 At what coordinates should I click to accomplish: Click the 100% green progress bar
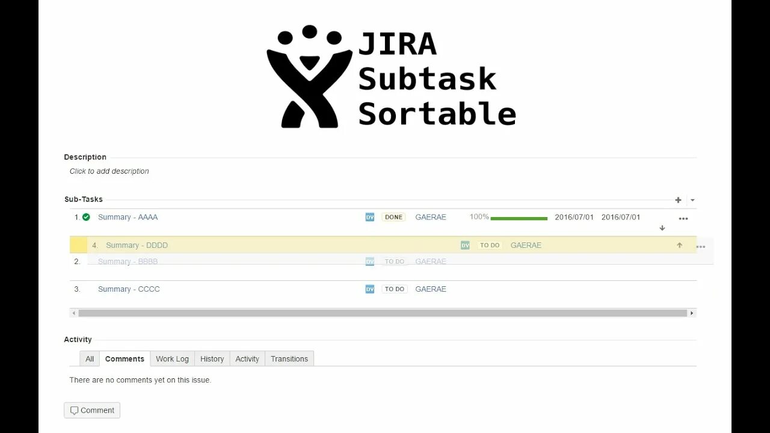point(519,218)
